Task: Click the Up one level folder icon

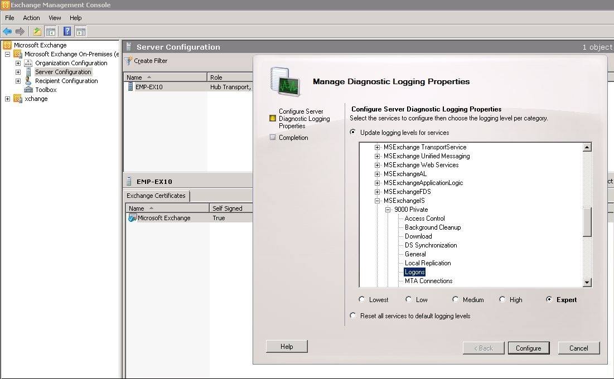Action: (x=37, y=31)
